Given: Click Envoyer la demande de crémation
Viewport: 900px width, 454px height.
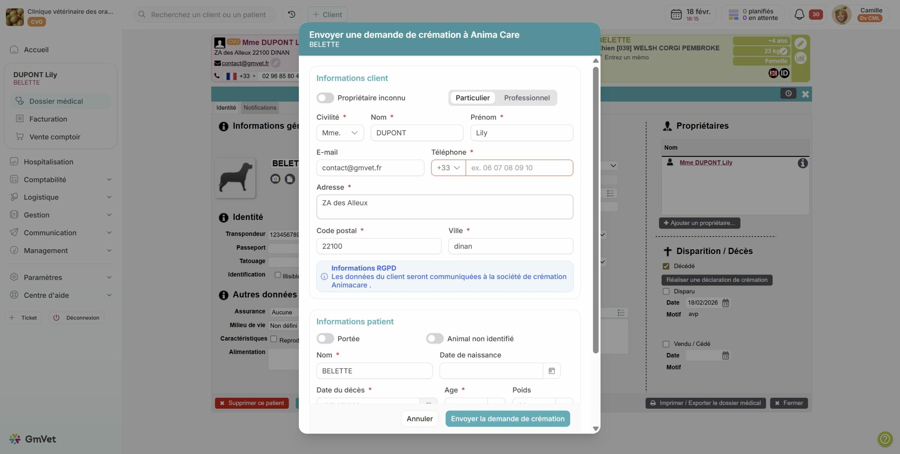Looking at the screenshot, I should point(507,419).
